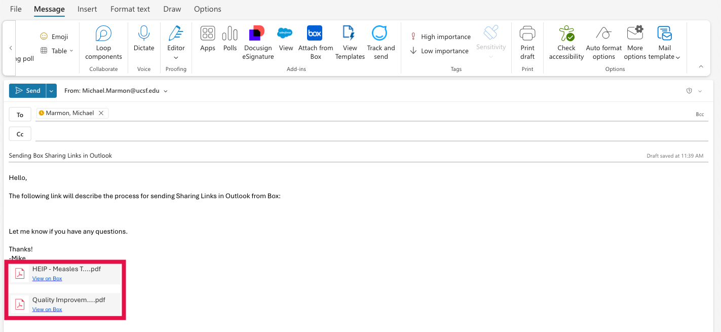721x332 pixels.
Task: Open View on Box for HEIP Measles pdf
Action: 47,278
